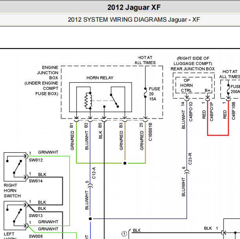This screenshot has height=239, width=240.
Task: Click 'RED' label beside C4BPO1P
Action: click(x=204, y=115)
